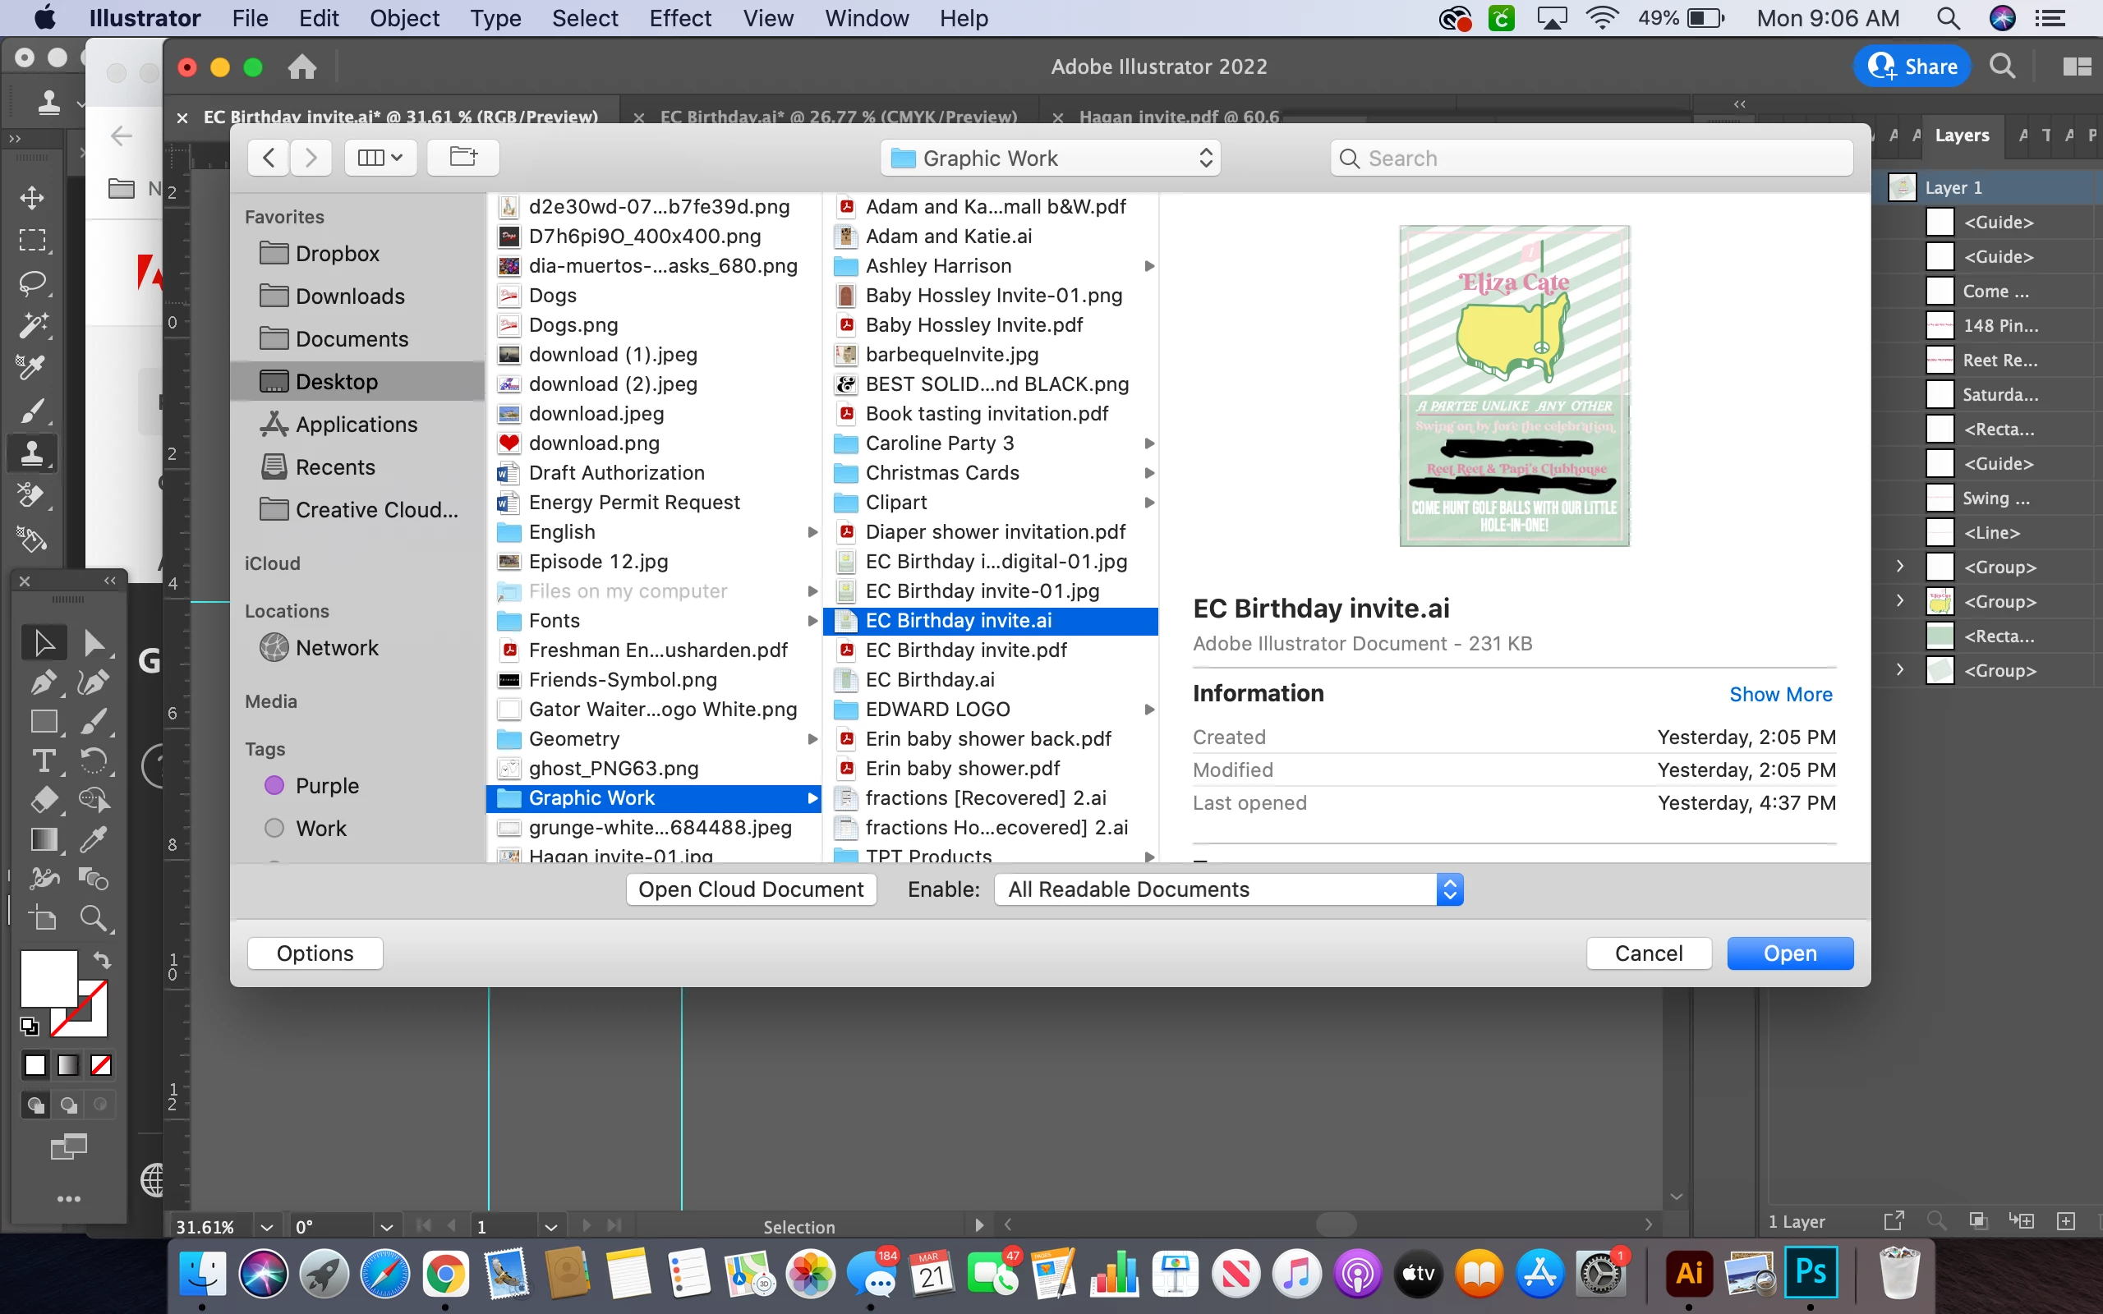The height and width of the screenshot is (1314, 2103).
Task: Click the Open Cloud Document button
Action: (x=751, y=889)
